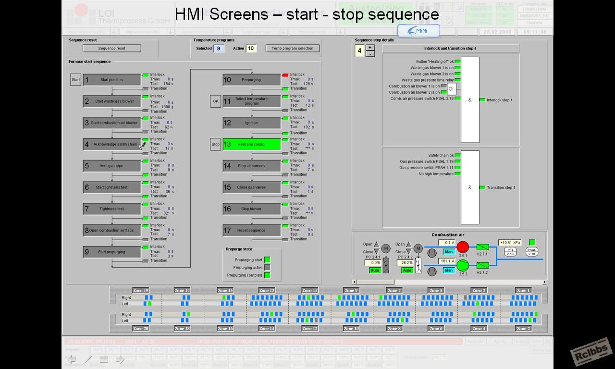Screen dimensions: 615x369
Task: Select the Zone 19 label
Action: [141, 290]
